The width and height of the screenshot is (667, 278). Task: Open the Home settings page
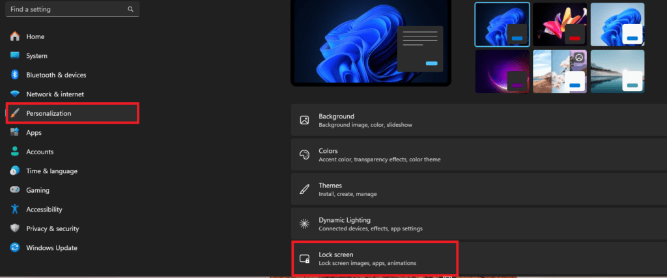[72, 36]
